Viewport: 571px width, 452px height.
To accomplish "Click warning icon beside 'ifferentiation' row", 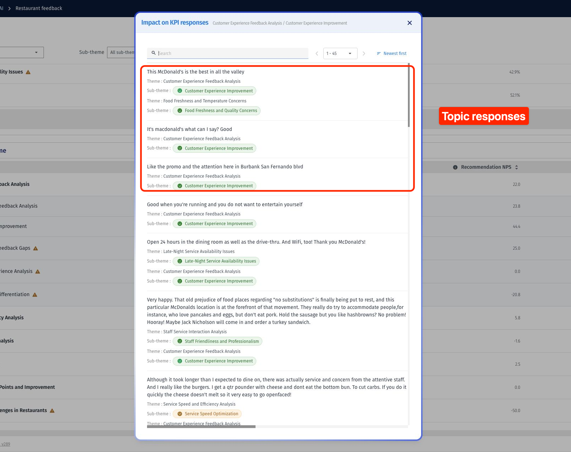I will 35,295.
